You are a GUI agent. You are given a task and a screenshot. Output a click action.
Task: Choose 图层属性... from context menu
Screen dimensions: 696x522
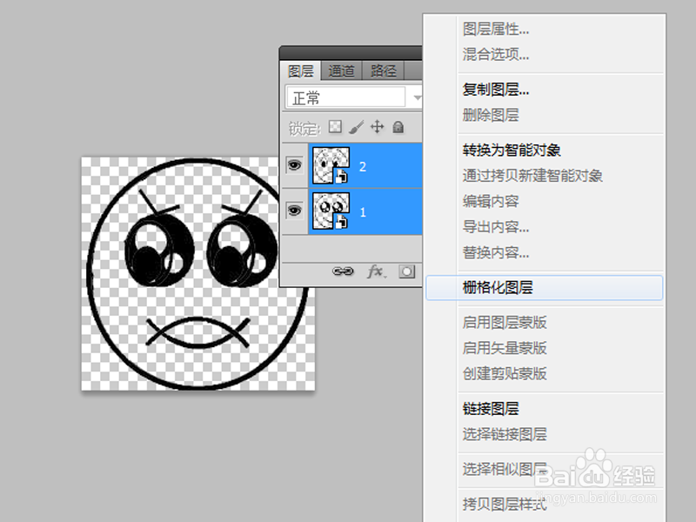(495, 30)
